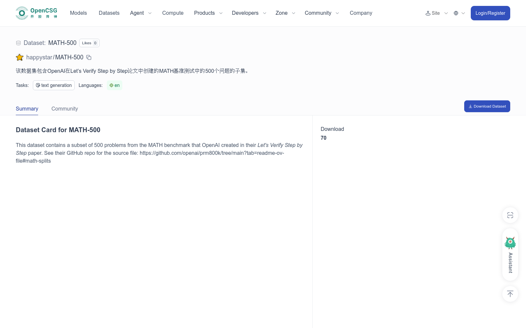Click the Download Dataset button
Viewport: 526px width, 328px height.
pos(487,106)
